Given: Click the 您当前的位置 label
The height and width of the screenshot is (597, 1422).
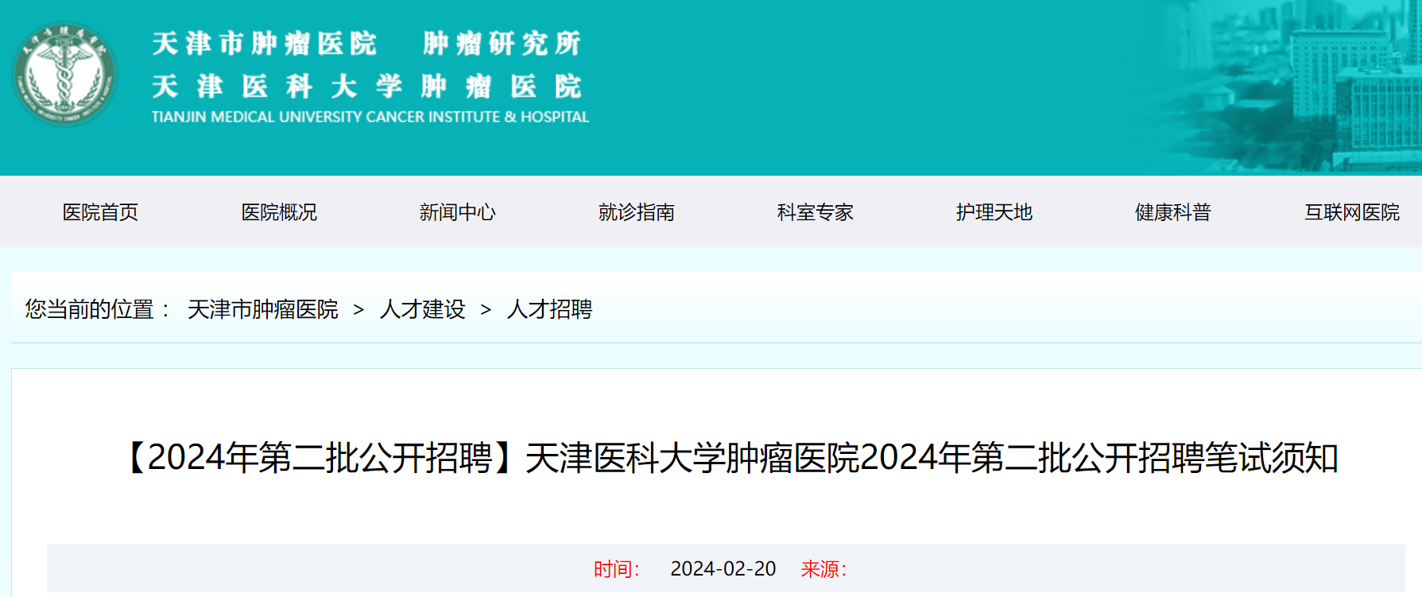Looking at the screenshot, I should (x=97, y=309).
